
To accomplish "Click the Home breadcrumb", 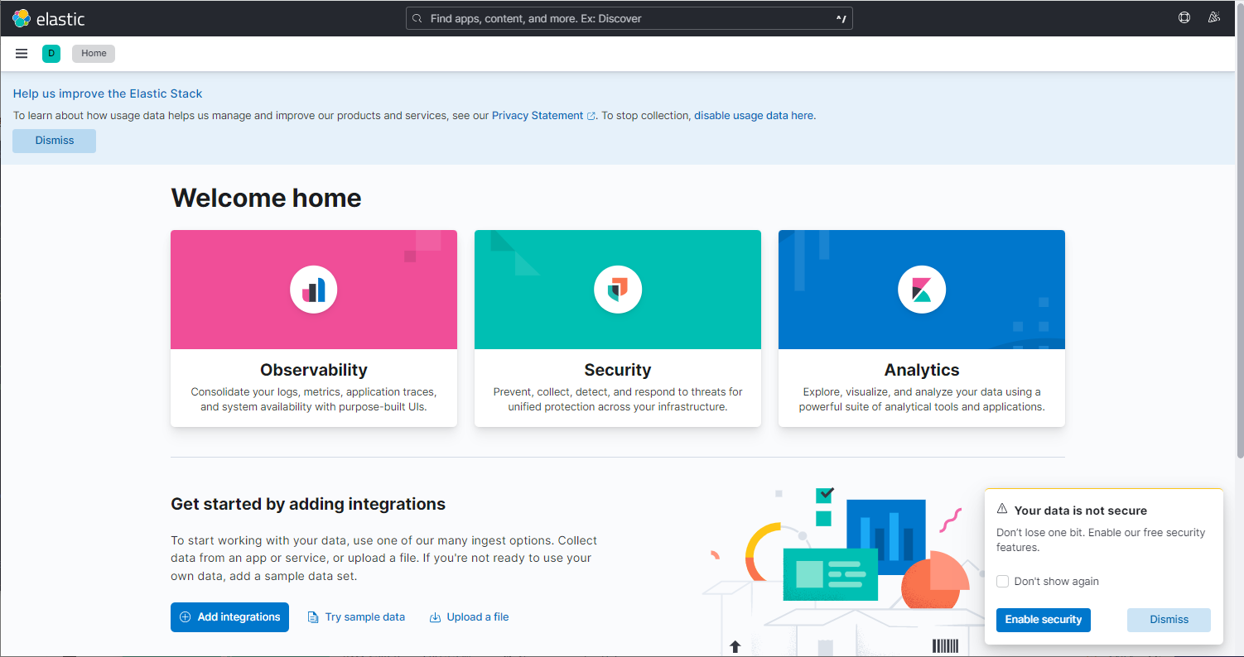I will tap(94, 54).
